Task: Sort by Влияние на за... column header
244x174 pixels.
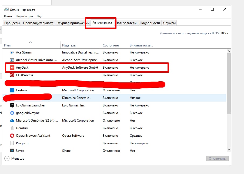Action: coord(141,45)
